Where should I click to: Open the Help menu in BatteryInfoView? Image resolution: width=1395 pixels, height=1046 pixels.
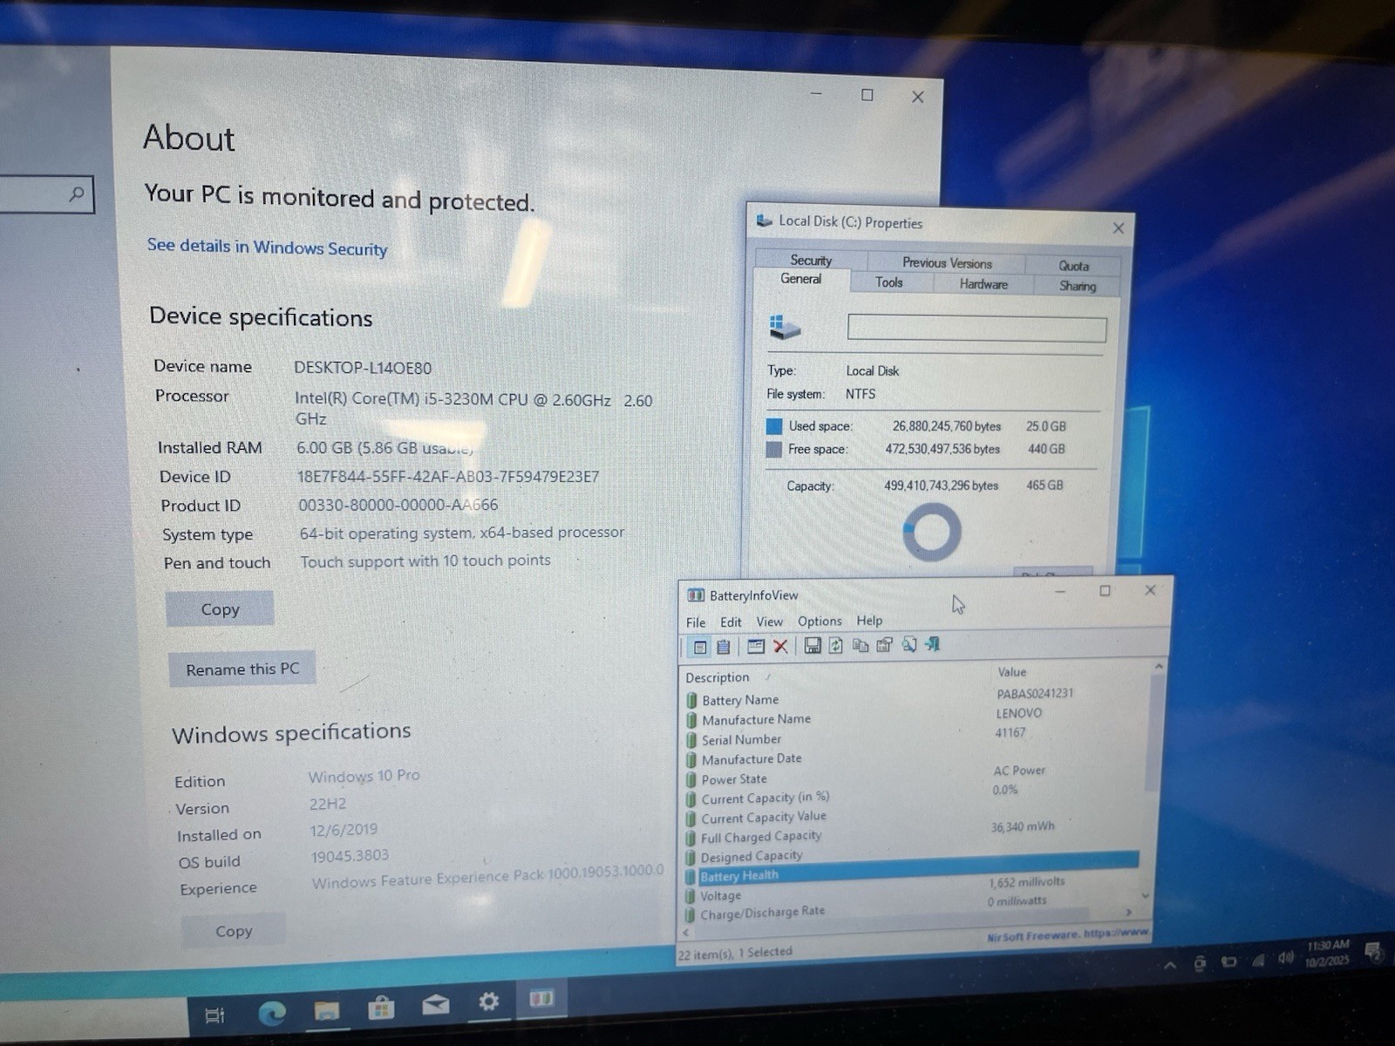click(869, 621)
